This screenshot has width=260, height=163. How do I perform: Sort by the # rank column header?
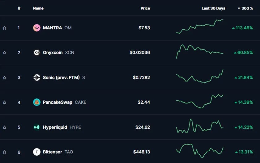coord(19,8)
